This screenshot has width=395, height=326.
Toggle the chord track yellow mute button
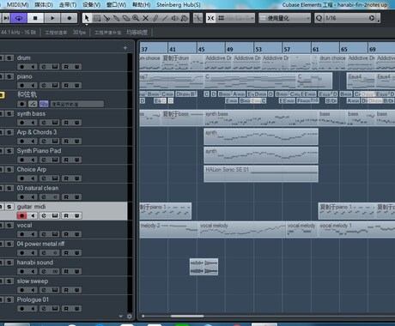pos(2,95)
